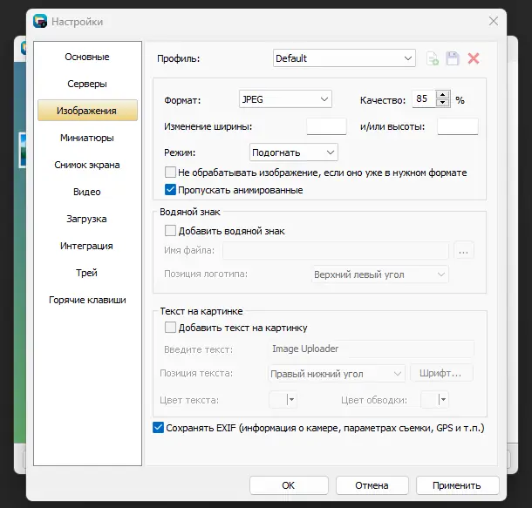Open the 'Цвет текста' color picker
Viewport: 532px width, 508px height.
(283, 400)
